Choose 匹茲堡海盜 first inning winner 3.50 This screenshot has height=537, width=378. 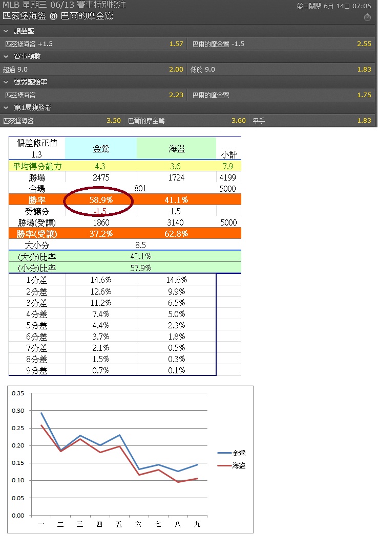tap(62, 121)
